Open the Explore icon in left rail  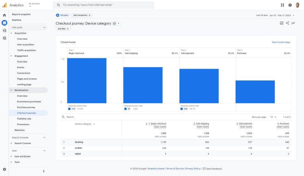pos(4,31)
